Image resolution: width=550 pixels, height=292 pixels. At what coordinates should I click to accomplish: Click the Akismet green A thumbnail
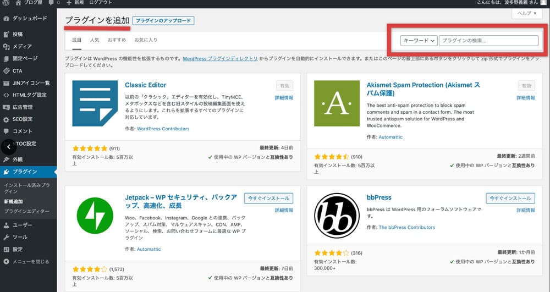(337, 103)
